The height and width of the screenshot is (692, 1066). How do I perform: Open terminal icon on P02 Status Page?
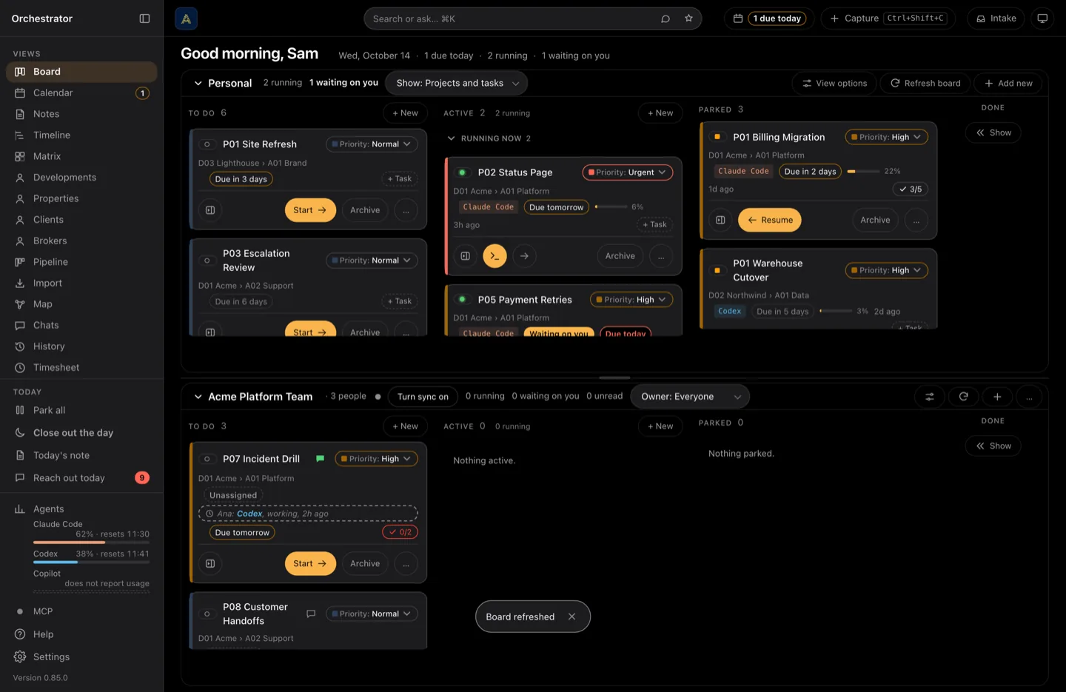[x=495, y=256]
